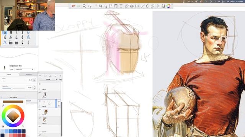Select the second brush in top palette row
The height and width of the screenshot is (137, 245).
[x=11, y=32]
